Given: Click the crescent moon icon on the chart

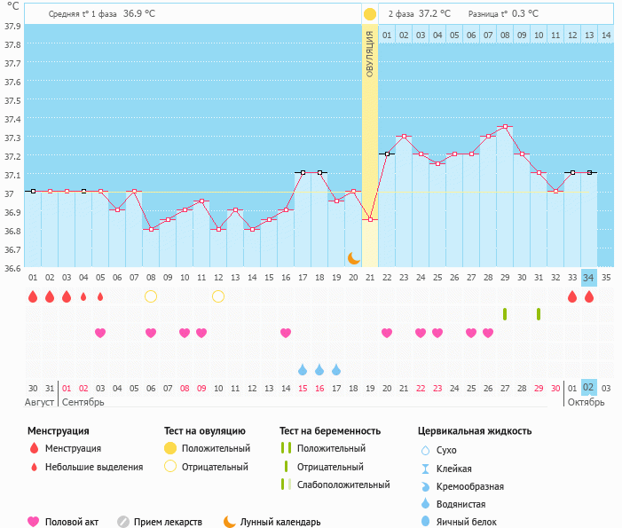Looking at the screenshot, I should [x=353, y=257].
